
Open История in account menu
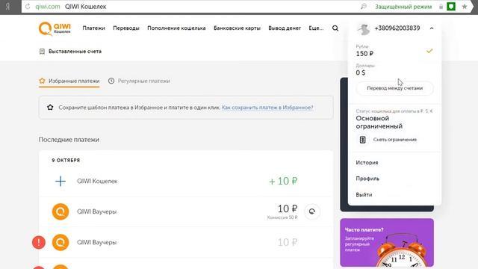click(x=367, y=163)
